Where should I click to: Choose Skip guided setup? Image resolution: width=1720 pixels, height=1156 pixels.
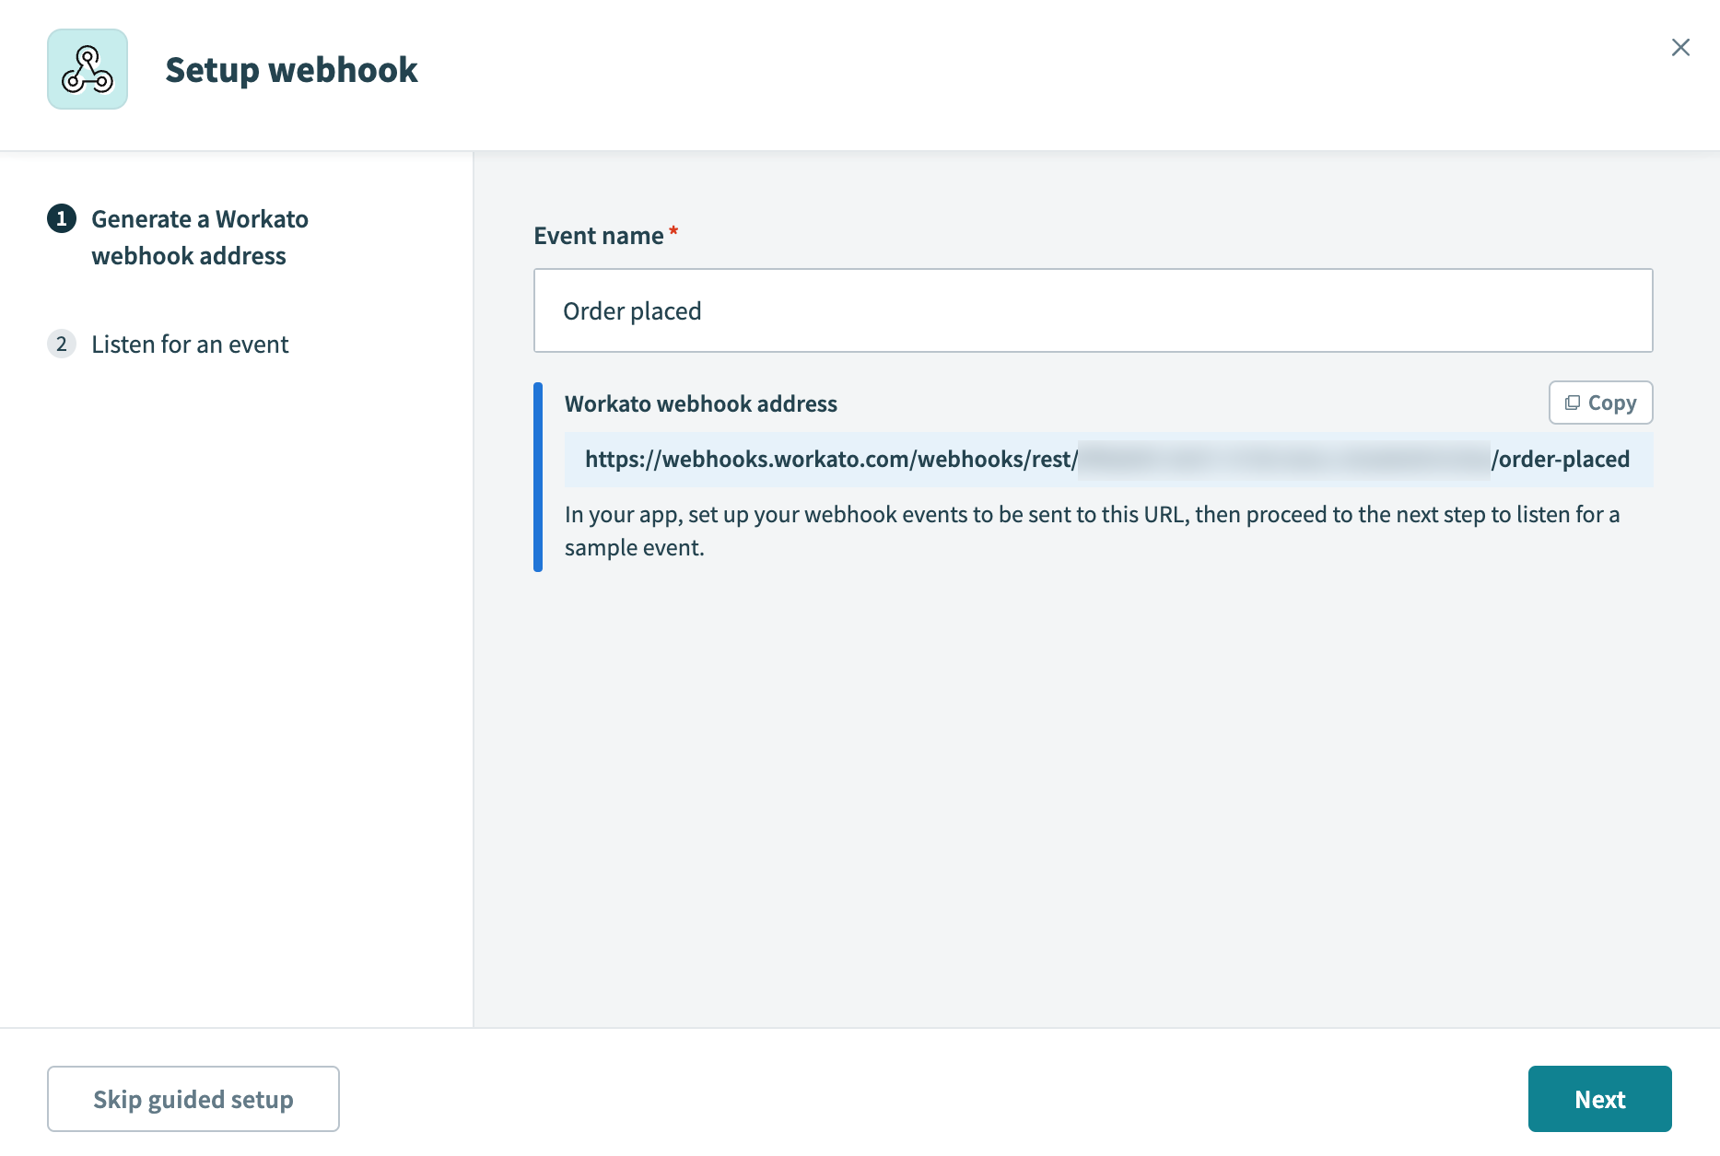(x=193, y=1098)
